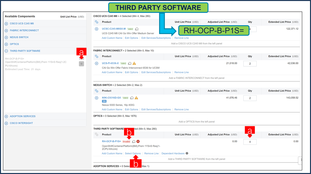Add Custom Name for UCSC-C245-M8SX-M
The width and height of the screenshot is (311, 174).
[x=112, y=38]
